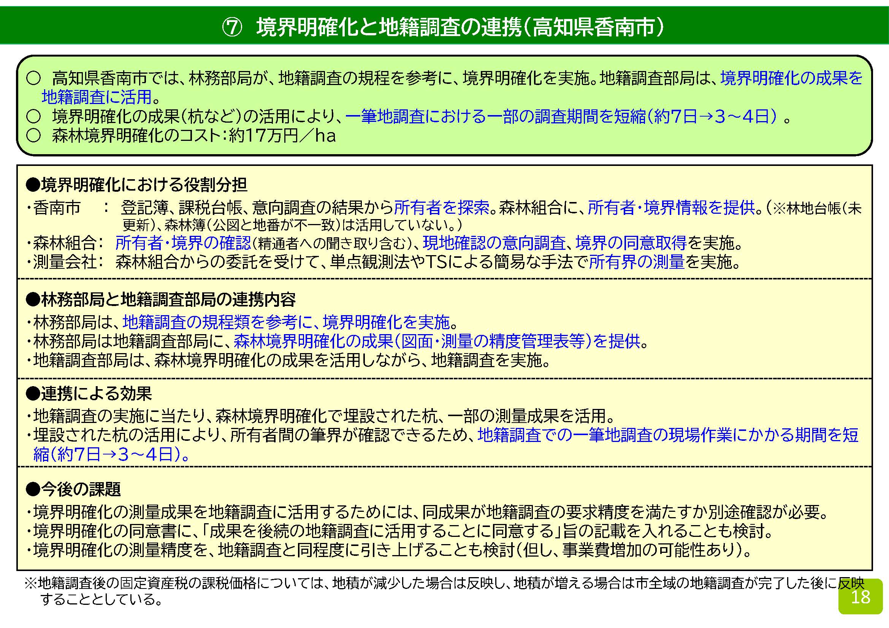The width and height of the screenshot is (889, 628).
Task: Click the blue text 現地確認の意向調査
Action: 494,243
